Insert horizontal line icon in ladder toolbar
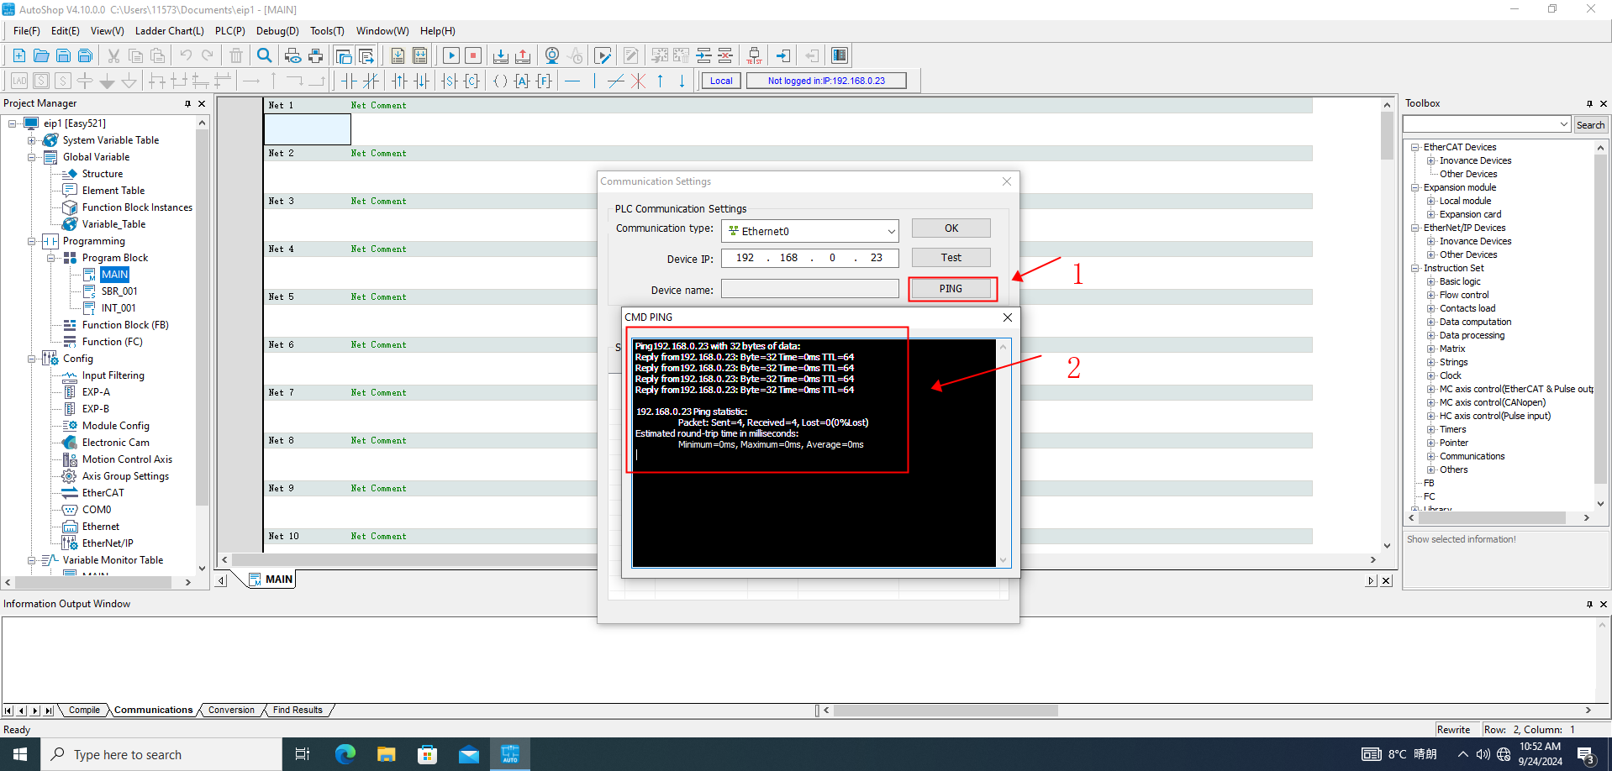Image resolution: width=1612 pixels, height=771 pixels. coord(572,81)
